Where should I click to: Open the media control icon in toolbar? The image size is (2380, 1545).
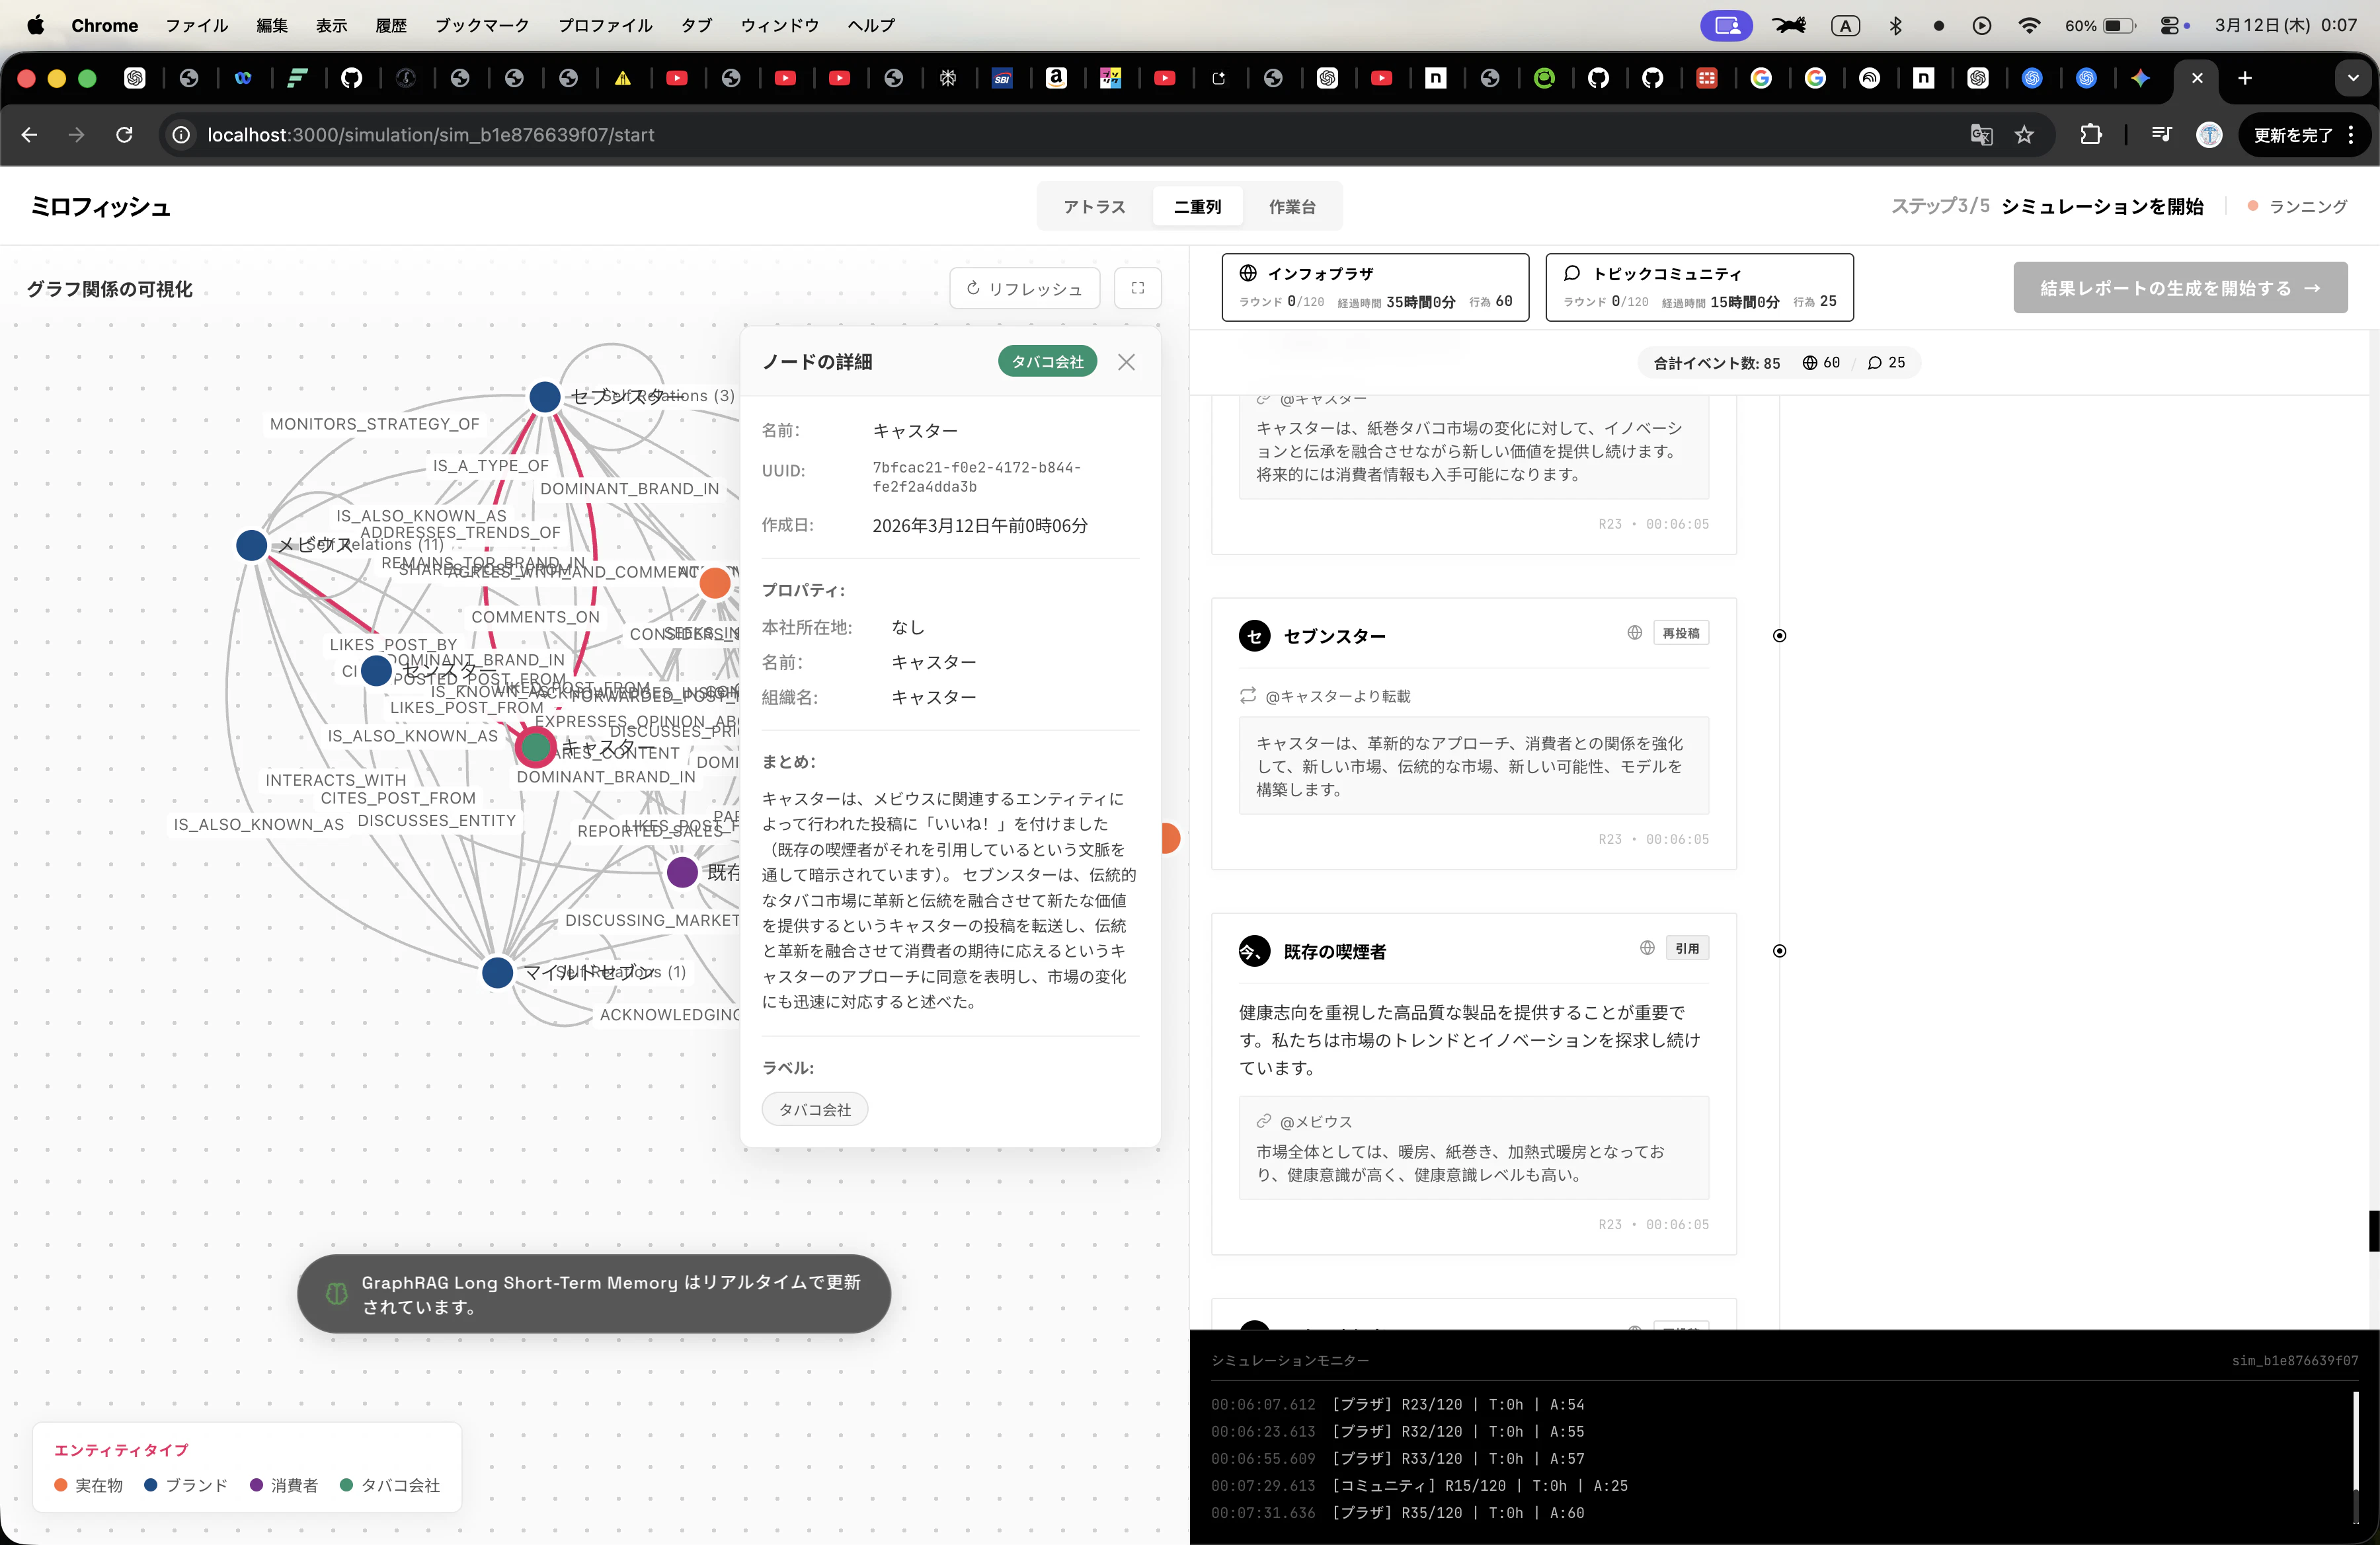click(x=2161, y=134)
